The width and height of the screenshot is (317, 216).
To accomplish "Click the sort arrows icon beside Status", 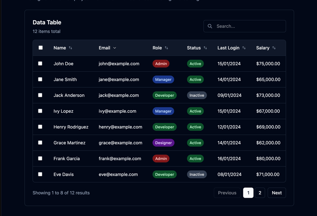I will point(205,48).
